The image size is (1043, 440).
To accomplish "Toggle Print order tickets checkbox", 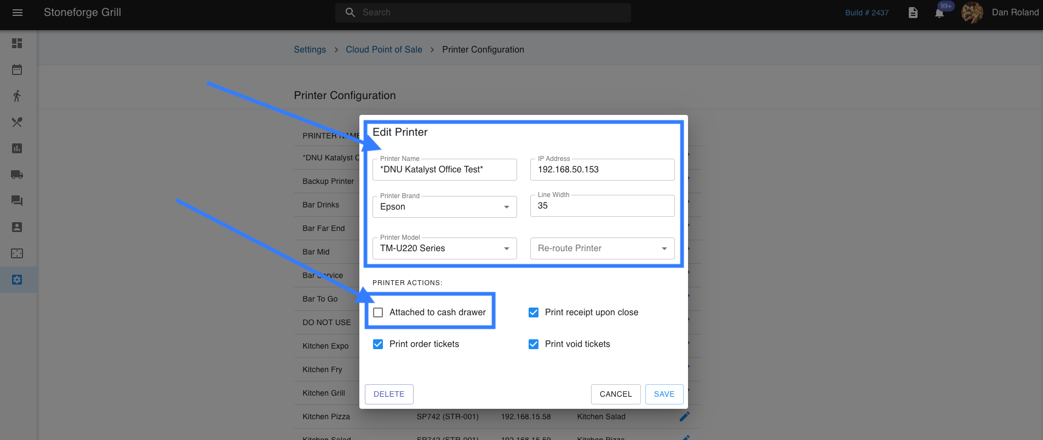I will click(x=378, y=344).
